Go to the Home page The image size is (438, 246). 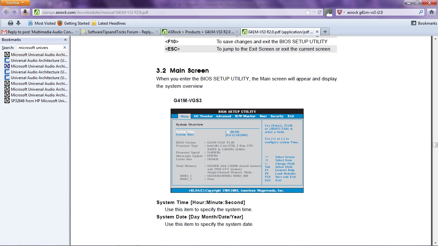tap(432, 12)
